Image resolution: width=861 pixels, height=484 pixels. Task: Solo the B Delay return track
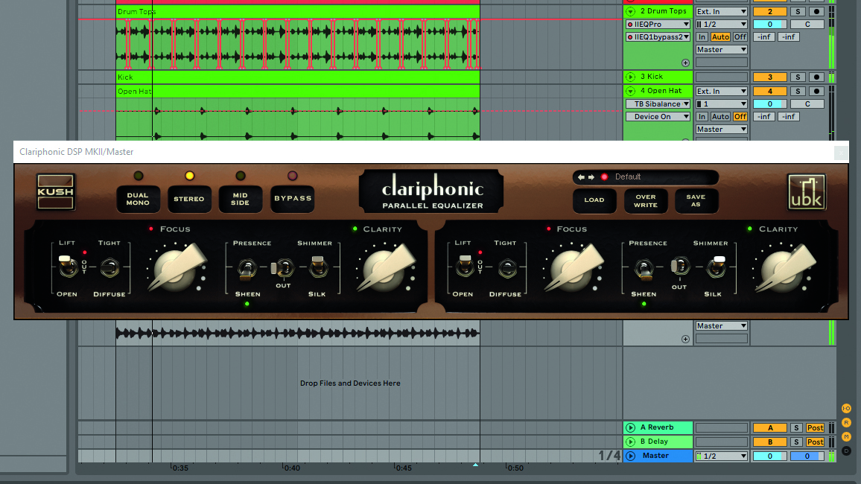(x=796, y=442)
